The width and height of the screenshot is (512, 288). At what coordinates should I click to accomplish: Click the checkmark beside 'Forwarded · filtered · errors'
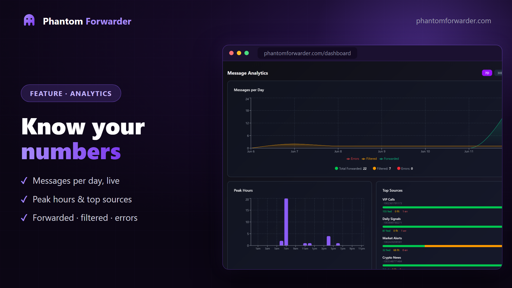(x=24, y=218)
